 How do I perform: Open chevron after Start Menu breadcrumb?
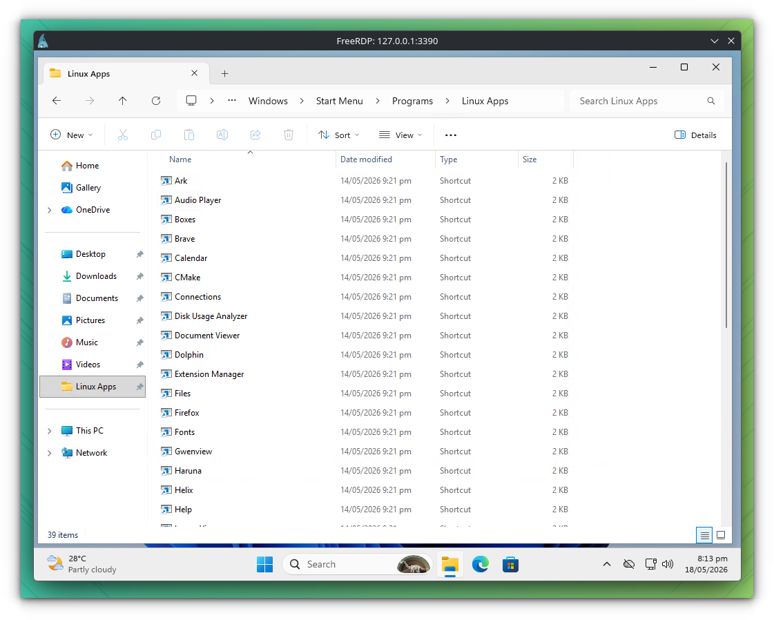pyautogui.click(x=378, y=101)
